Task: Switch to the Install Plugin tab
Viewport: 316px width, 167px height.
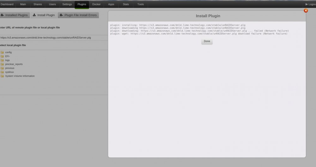Action: point(44,15)
